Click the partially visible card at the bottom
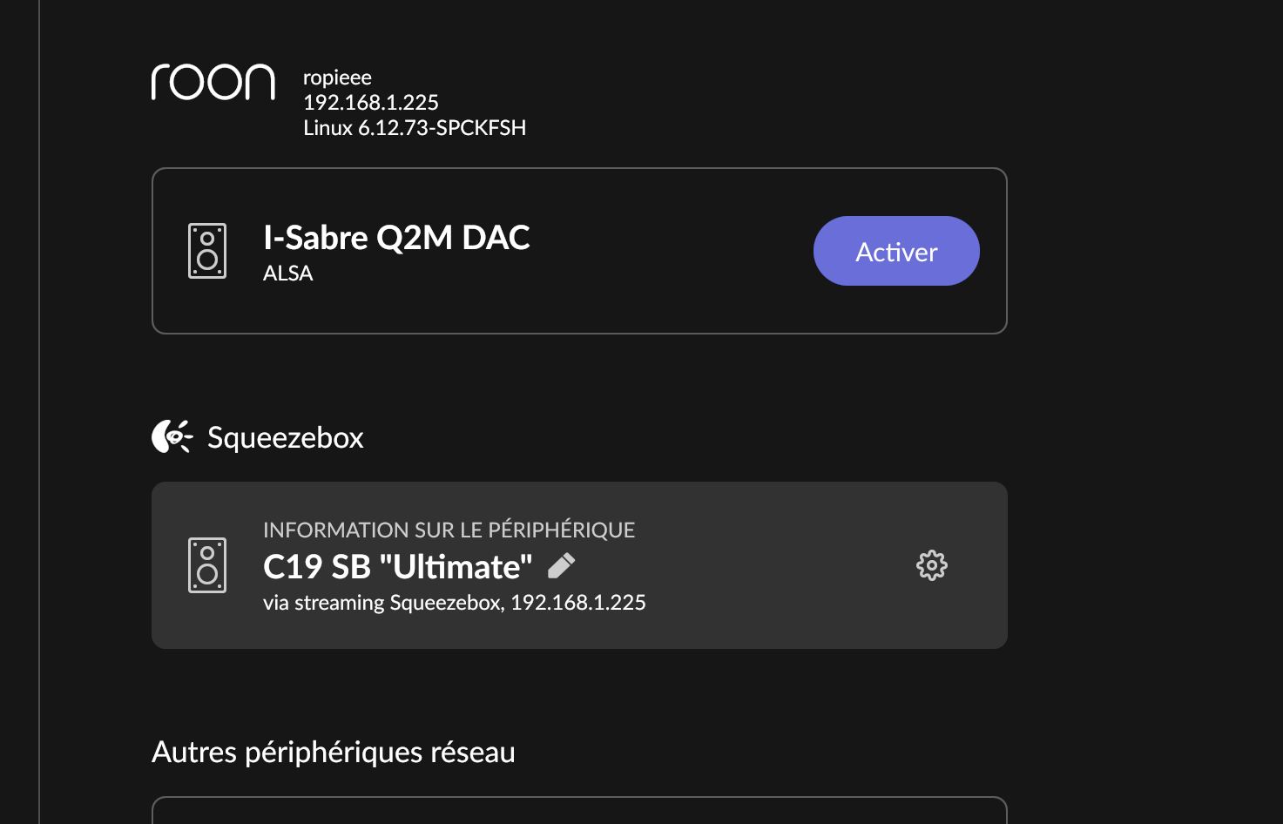The image size is (1283, 824). [x=579, y=811]
